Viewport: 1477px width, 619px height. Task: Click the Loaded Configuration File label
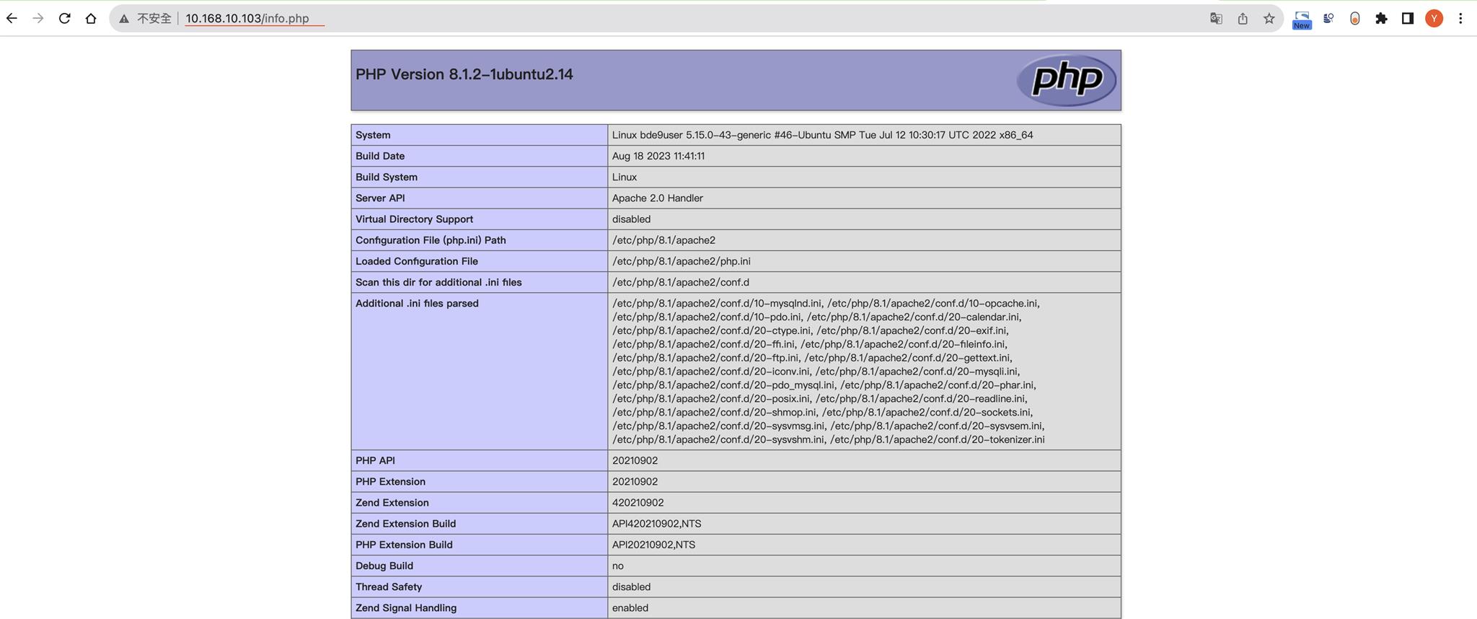(417, 261)
